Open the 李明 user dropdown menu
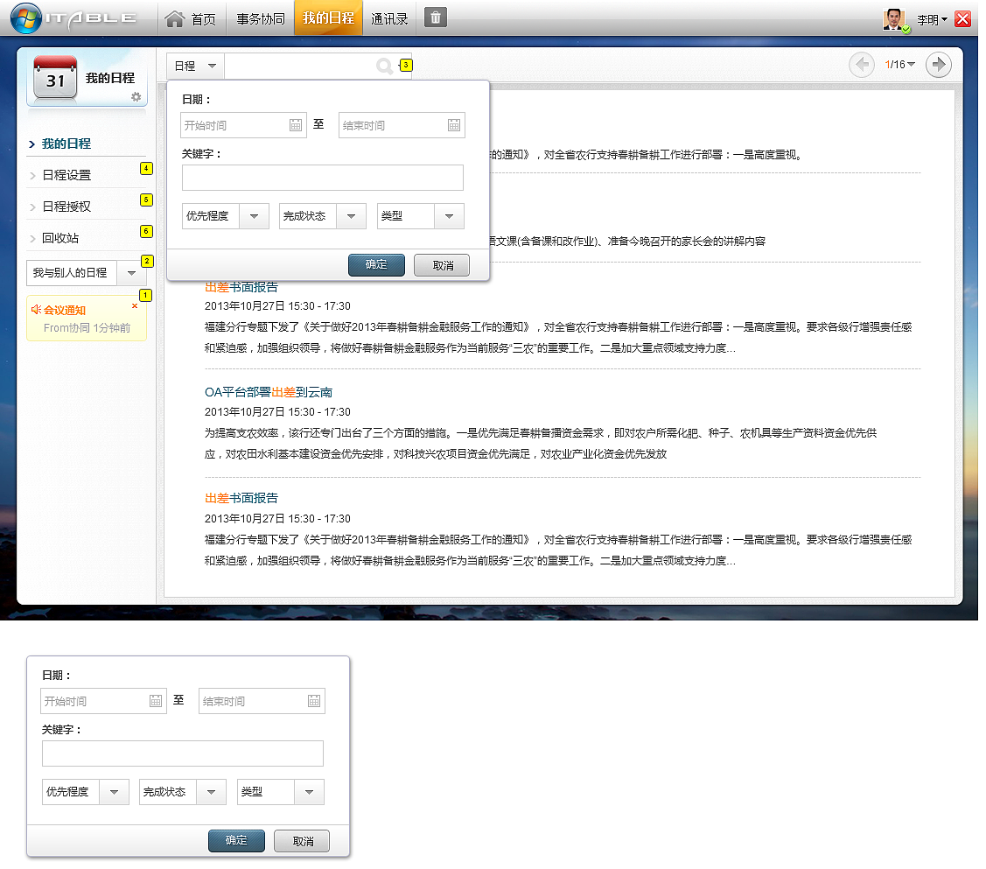 click(x=932, y=19)
